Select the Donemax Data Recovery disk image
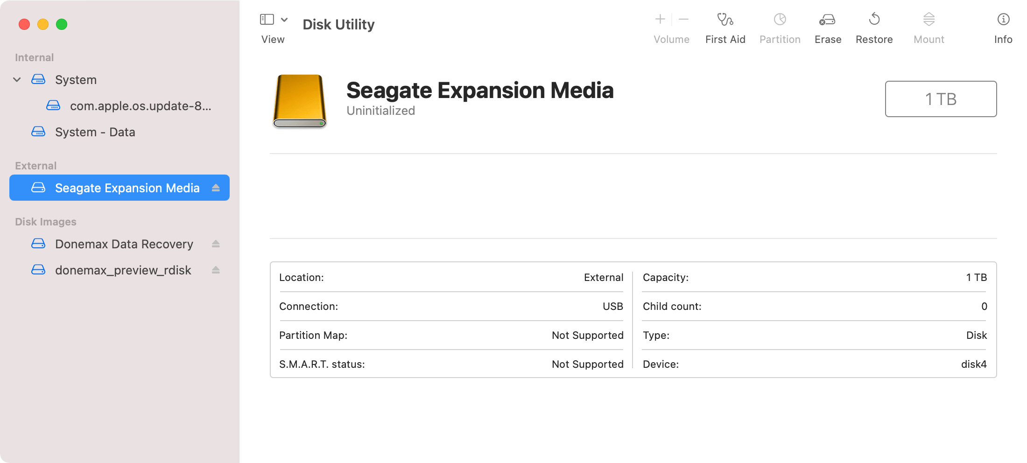Image resolution: width=1027 pixels, height=463 pixels. (x=124, y=244)
